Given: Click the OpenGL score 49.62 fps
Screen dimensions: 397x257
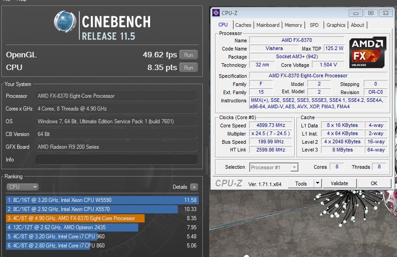Looking at the screenshot, I should click(160, 55).
